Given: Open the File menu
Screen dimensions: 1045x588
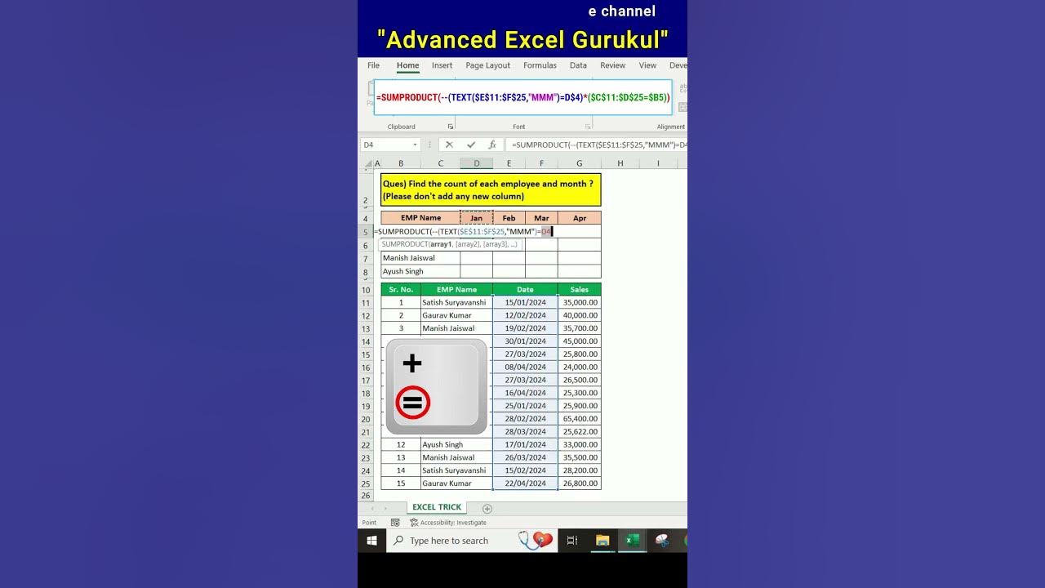Looking at the screenshot, I should pyautogui.click(x=373, y=65).
